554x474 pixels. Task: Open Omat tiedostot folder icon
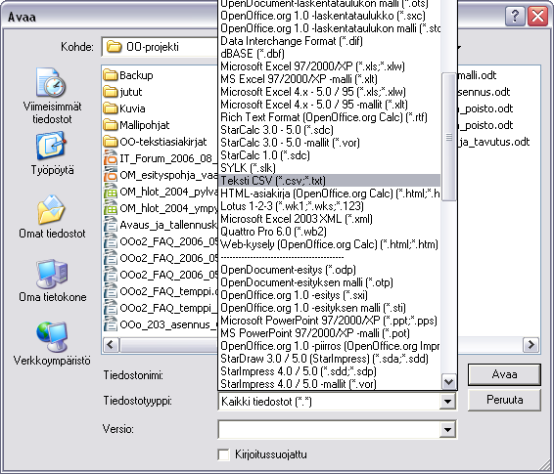(51, 209)
